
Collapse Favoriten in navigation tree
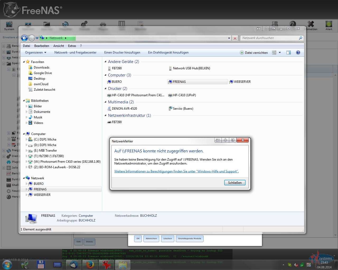24,62
